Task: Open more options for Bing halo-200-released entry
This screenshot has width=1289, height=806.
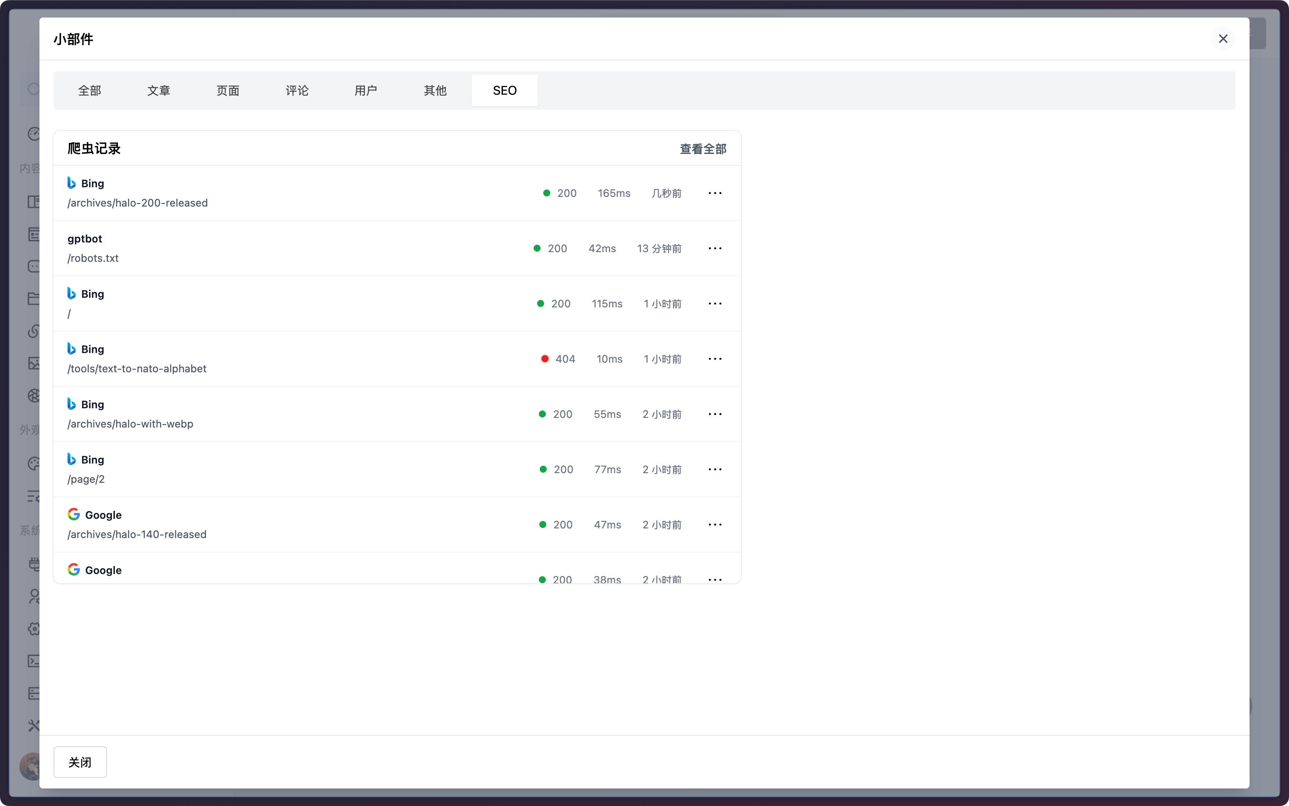Action: 715,193
